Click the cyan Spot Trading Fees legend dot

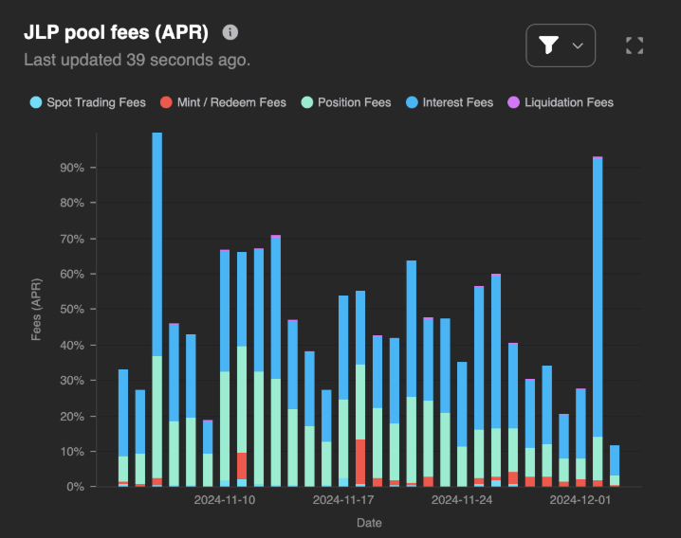pos(36,102)
